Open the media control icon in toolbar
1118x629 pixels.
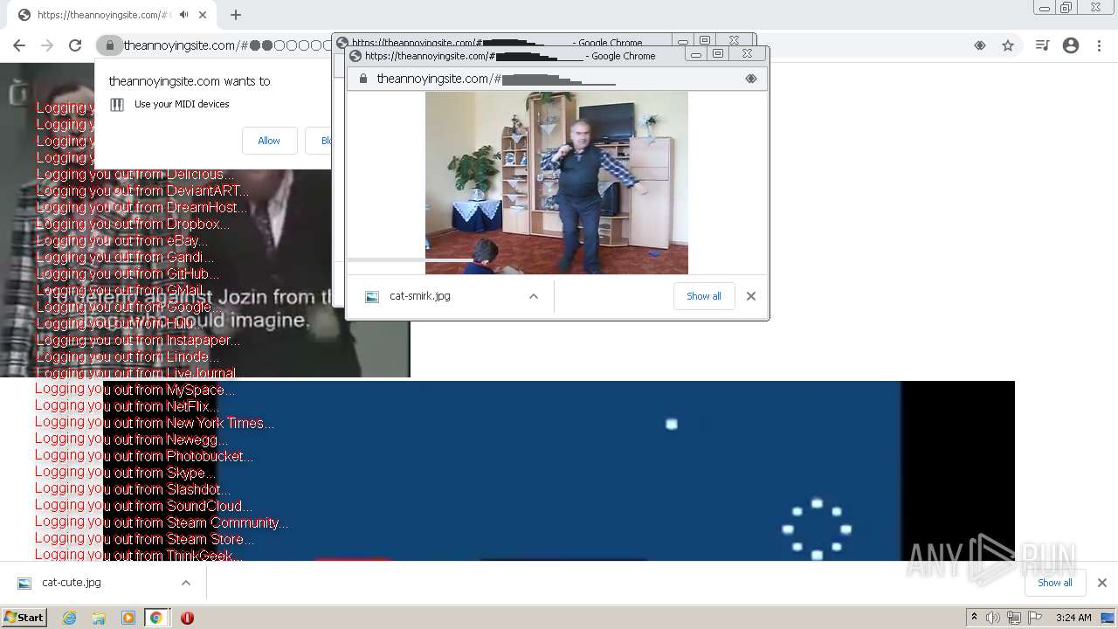tap(1042, 45)
